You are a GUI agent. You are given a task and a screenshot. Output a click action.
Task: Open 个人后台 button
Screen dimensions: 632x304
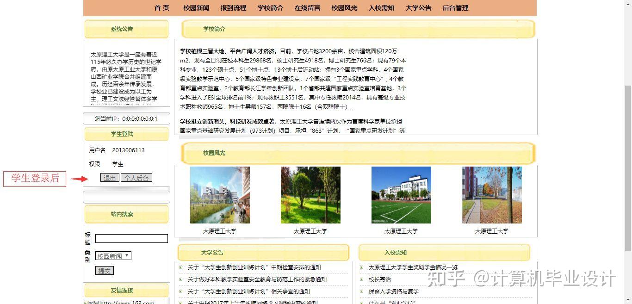tap(136, 178)
